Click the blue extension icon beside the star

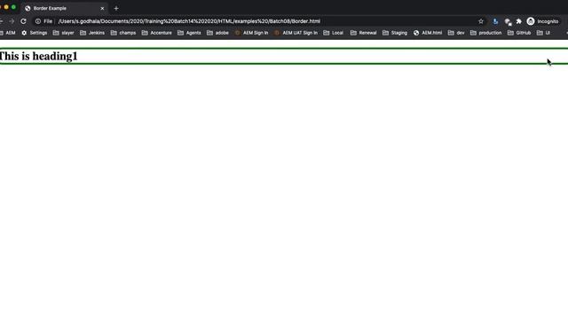click(x=495, y=21)
